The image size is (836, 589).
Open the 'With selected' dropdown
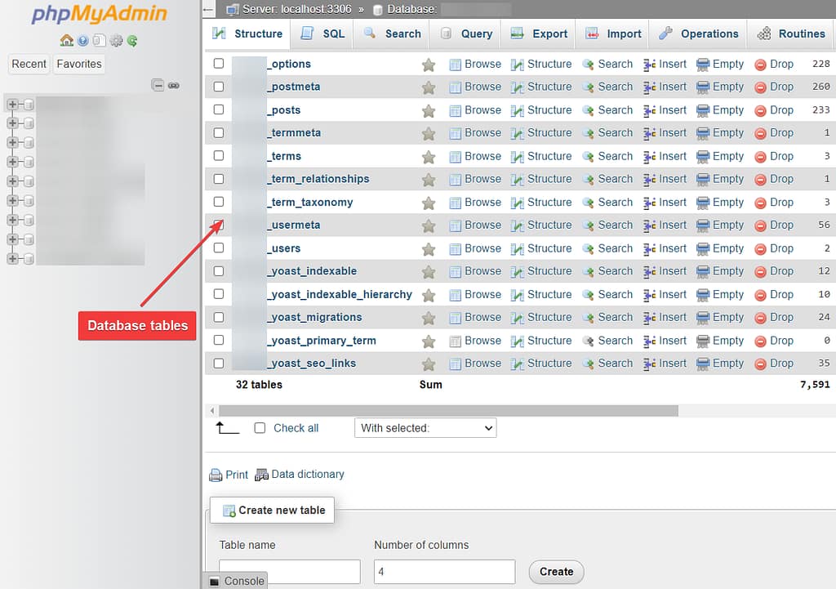[425, 427]
